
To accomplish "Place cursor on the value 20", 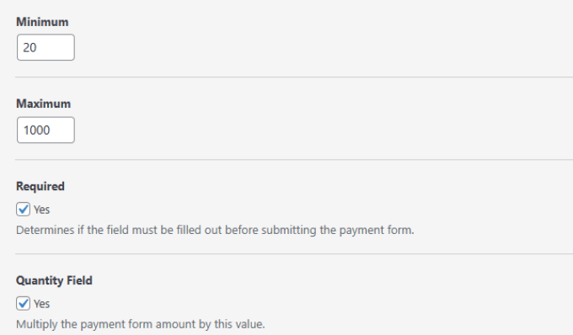I will (x=29, y=47).
